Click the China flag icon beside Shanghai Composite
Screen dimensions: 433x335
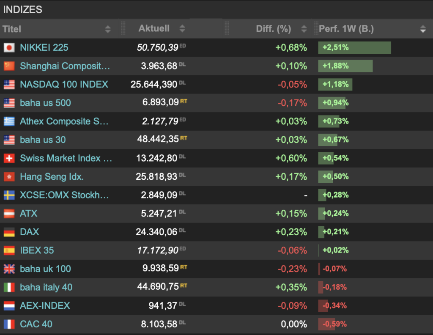pyautogui.click(x=9, y=66)
